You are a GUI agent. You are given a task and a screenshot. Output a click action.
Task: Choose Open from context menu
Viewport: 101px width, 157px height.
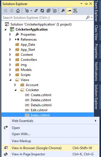coord(50,128)
